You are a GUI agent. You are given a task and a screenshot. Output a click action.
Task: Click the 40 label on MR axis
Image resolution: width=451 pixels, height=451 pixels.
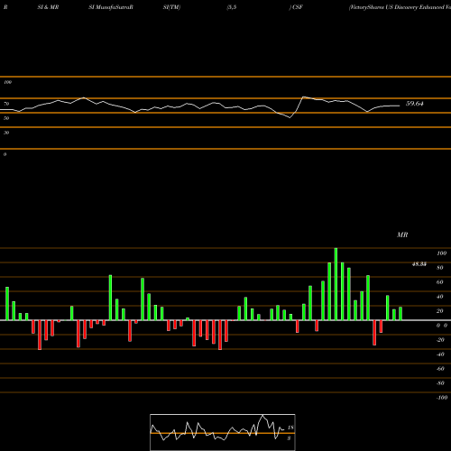(x=440, y=297)
